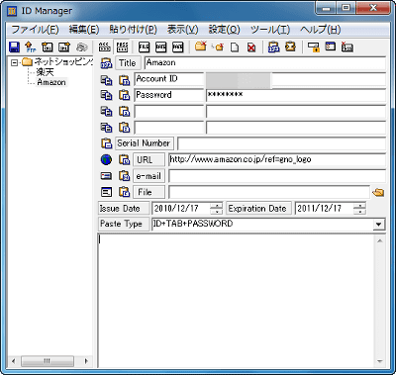
Task: Select the Amazon entry in the tree
Action: 51,82
